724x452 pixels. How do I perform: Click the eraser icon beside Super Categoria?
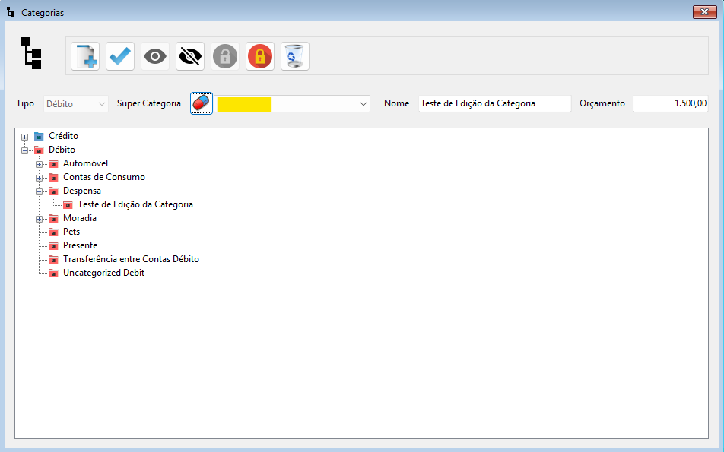pos(202,103)
